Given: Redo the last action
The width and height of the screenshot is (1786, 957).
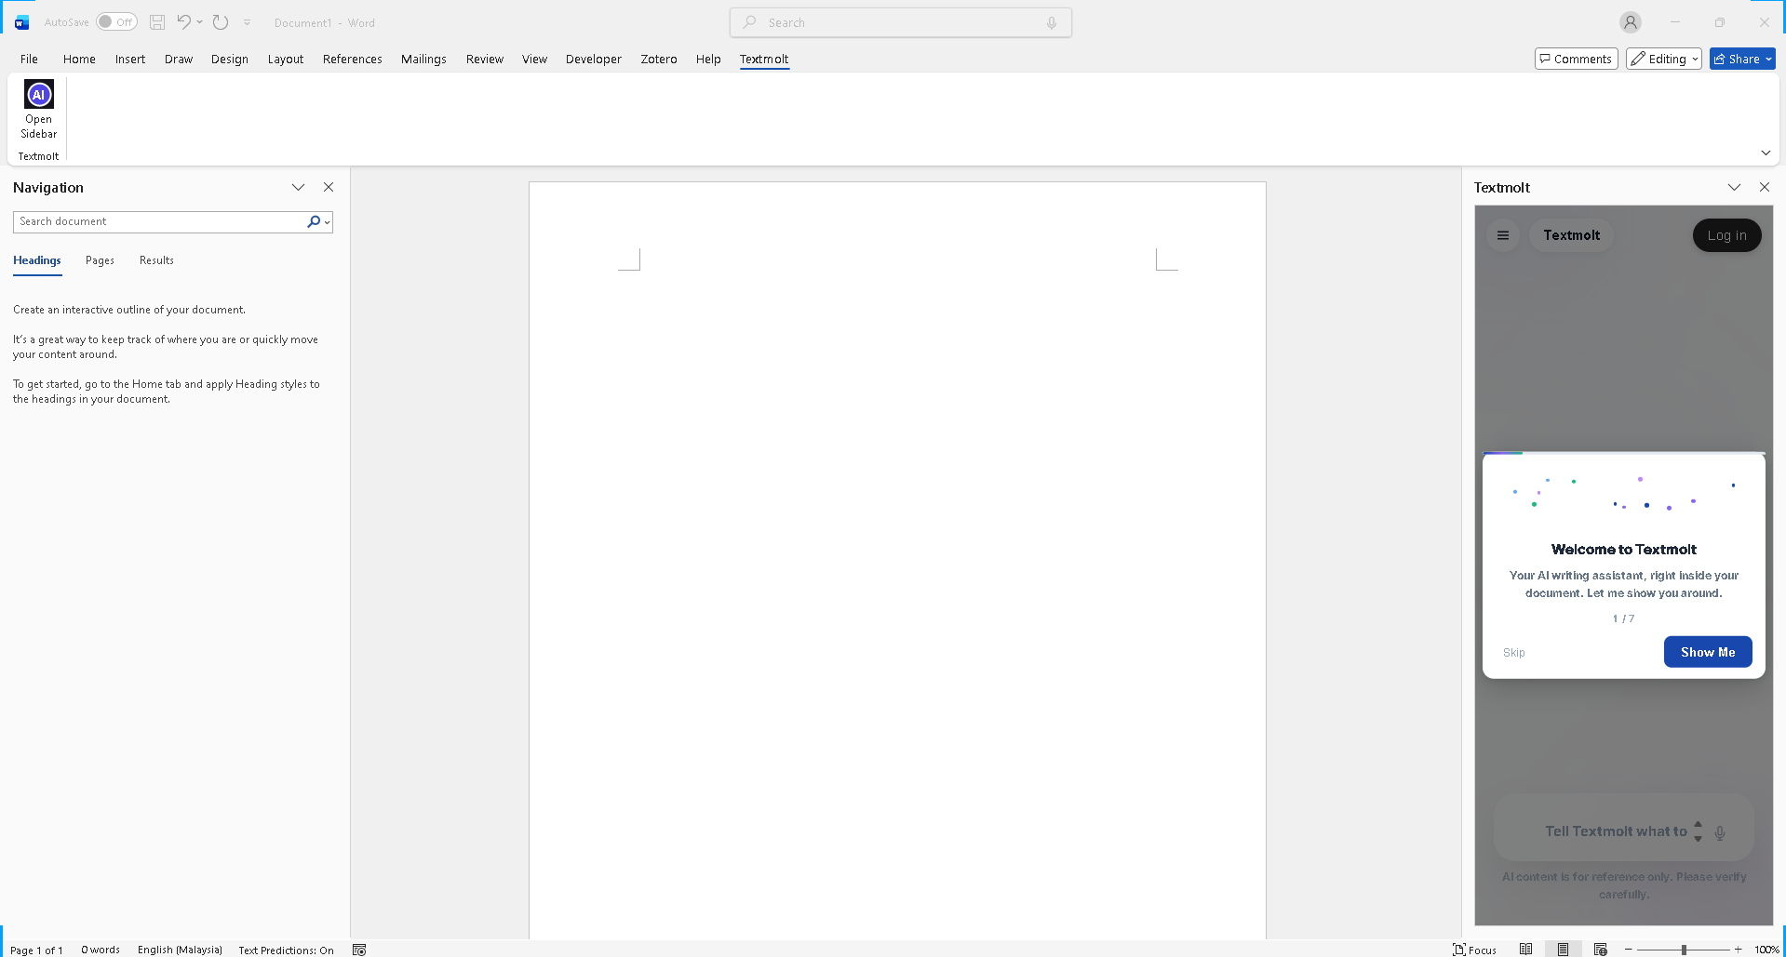Looking at the screenshot, I should click(x=221, y=22).
